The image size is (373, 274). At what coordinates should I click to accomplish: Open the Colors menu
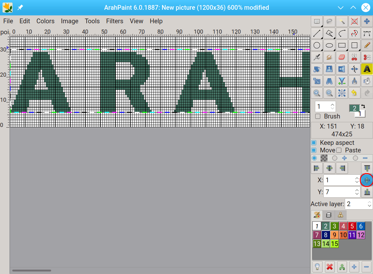[x=46, y=21]
